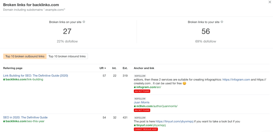Viewport: 273px width, 132px height.
Task: Open the Juan Morris anchor link
Action: coord(141,103)
